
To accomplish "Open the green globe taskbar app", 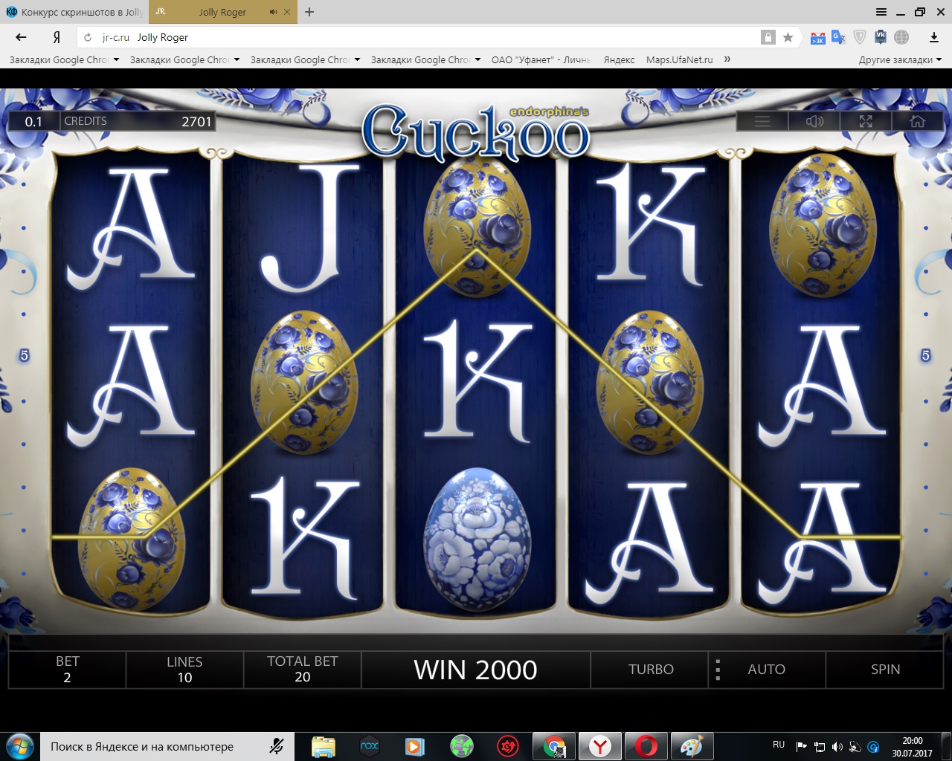I will point(461,746).
